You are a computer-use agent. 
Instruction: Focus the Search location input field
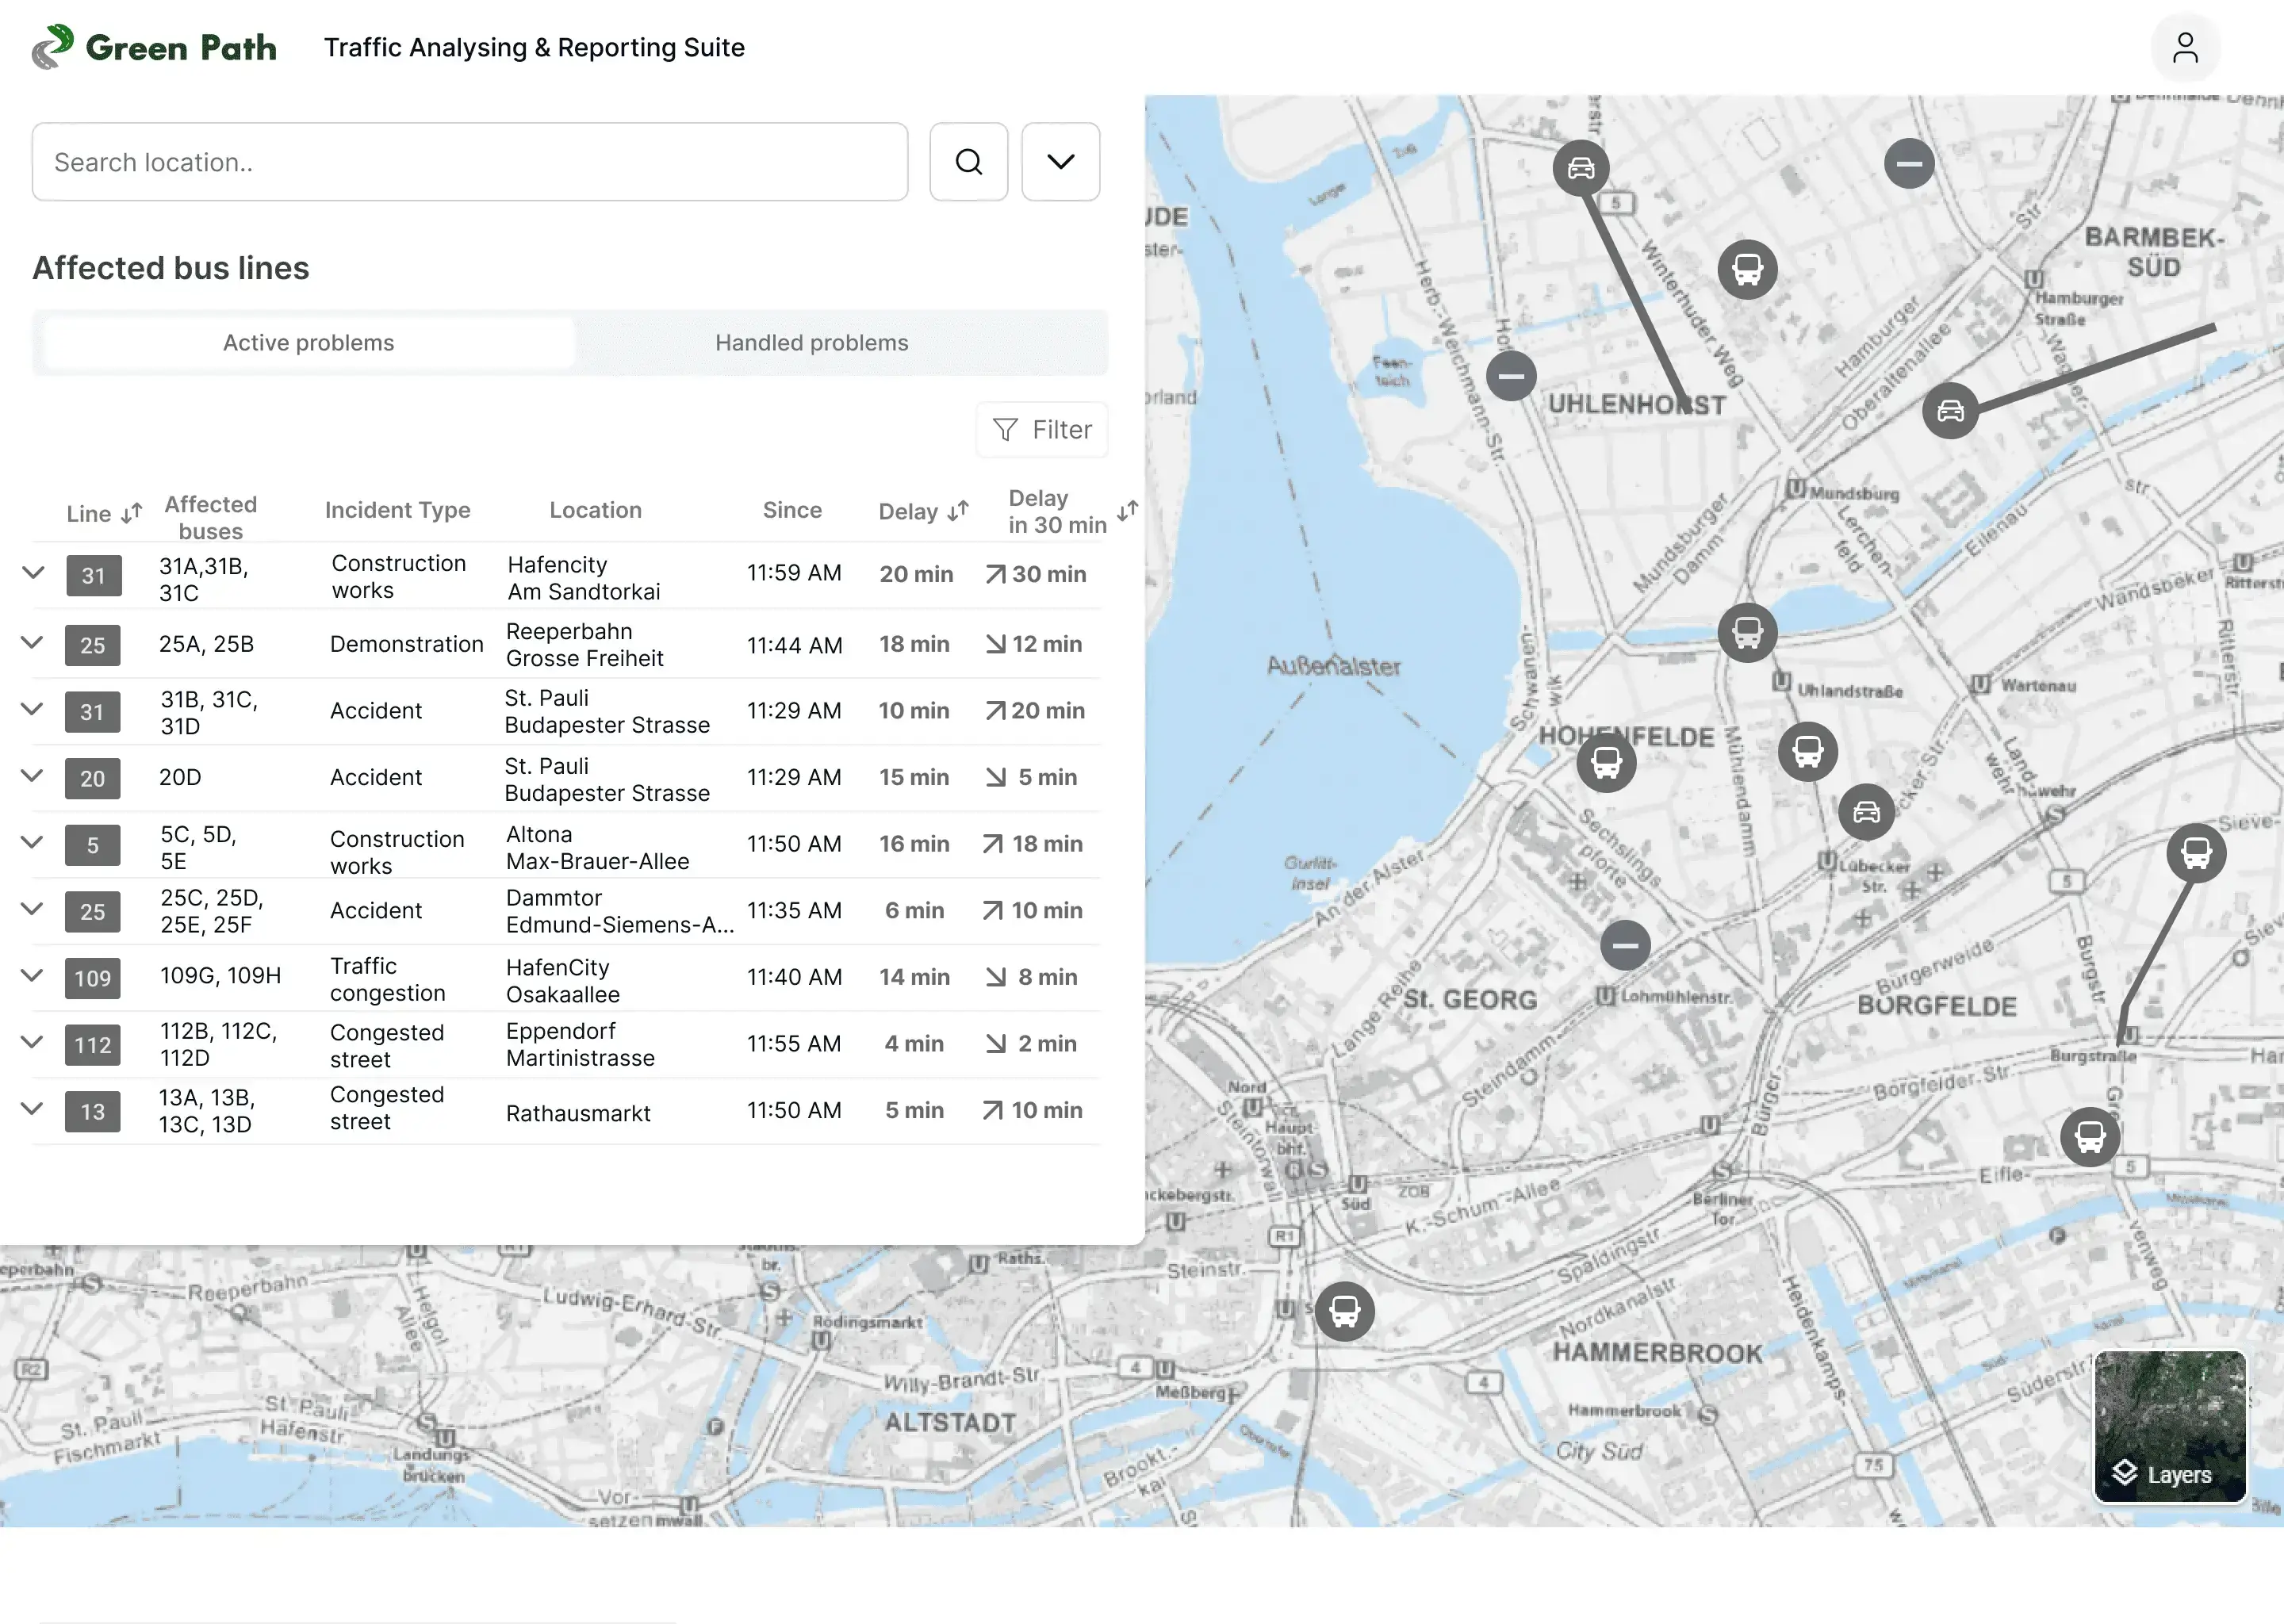pyautogui.click(x=470, y=162)
